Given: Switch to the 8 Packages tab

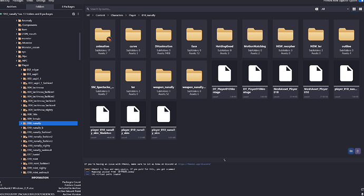Looking at the screenshot, I should [68, 7].
